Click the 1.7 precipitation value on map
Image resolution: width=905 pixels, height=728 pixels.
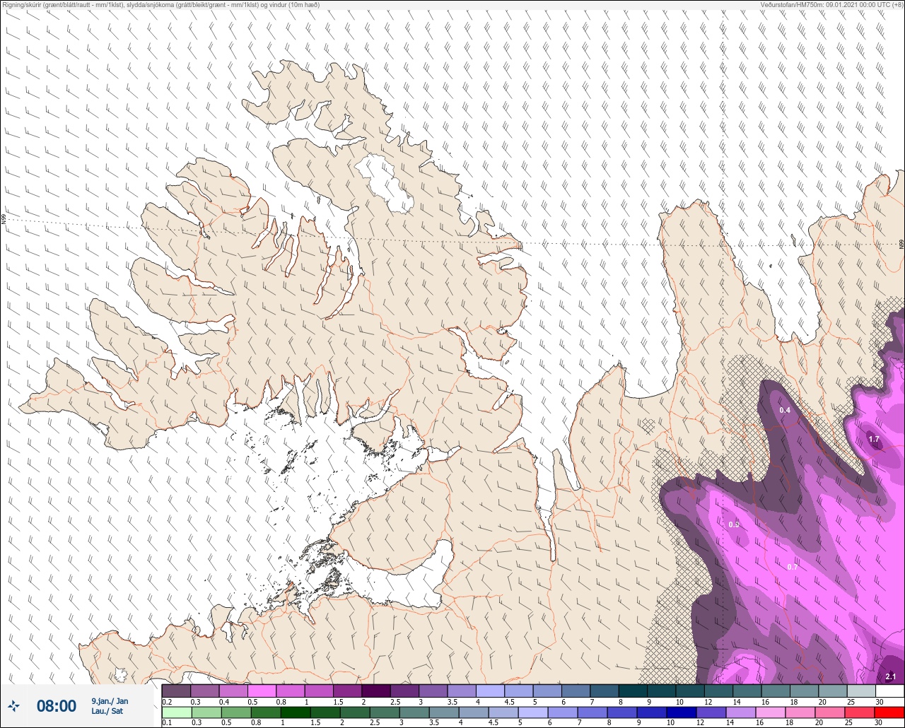[874, 439]
